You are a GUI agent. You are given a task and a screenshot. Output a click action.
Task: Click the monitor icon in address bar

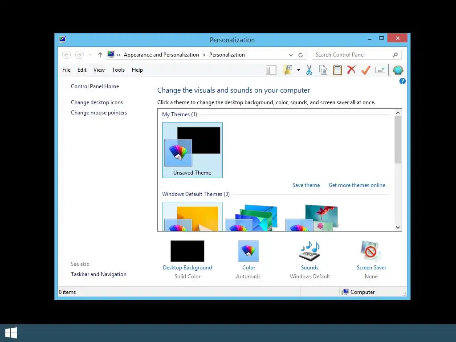[x=111, y=54]
